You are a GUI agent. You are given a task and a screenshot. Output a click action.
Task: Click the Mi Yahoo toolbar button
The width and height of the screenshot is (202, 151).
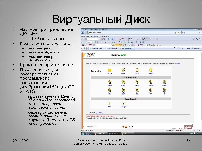142,45
